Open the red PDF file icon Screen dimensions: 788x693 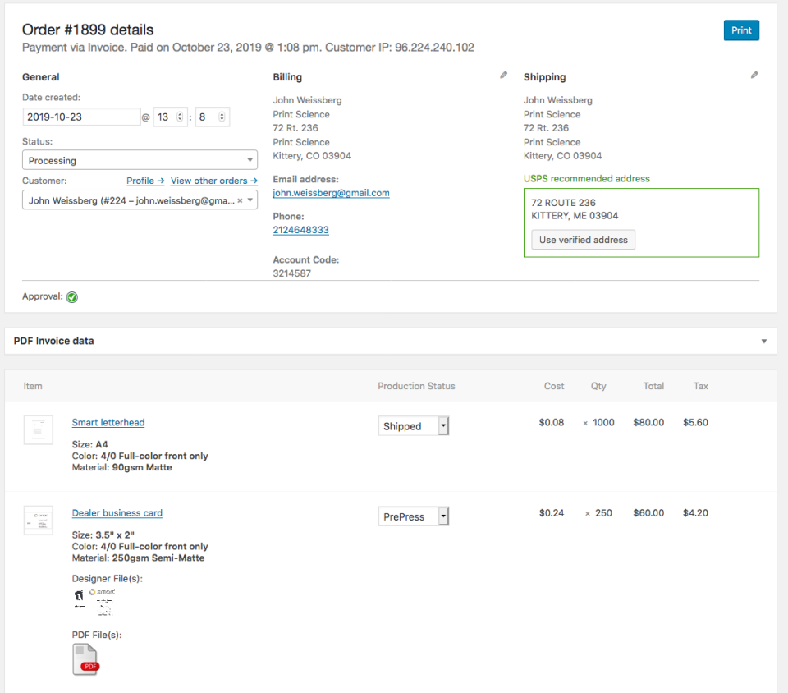coord(85,659)
